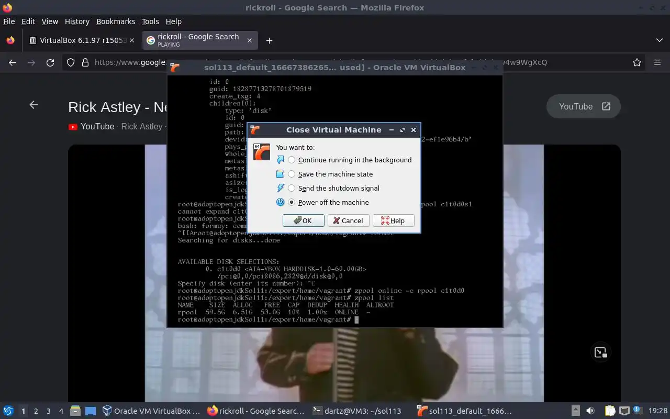Open Firefox File menu
The width and height of the screenshot is (670, 419).
(x=9, y=21)
